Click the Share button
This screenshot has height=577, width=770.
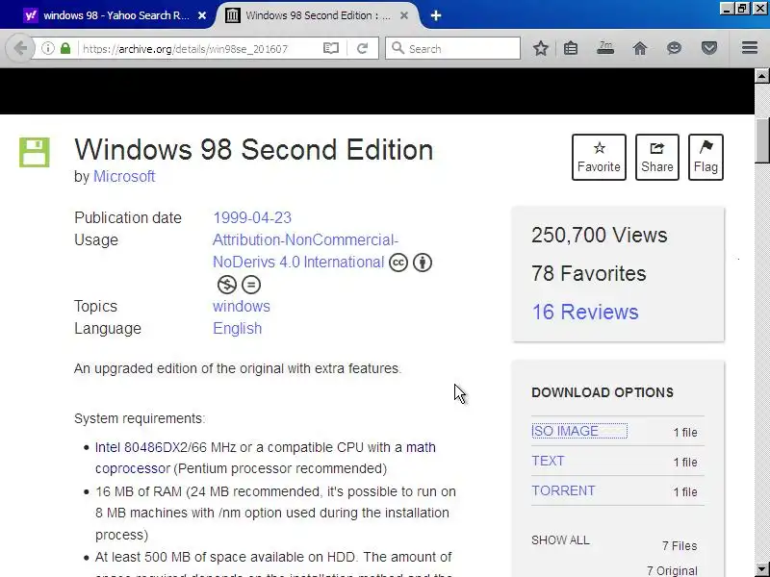click(x=657, y=157)
